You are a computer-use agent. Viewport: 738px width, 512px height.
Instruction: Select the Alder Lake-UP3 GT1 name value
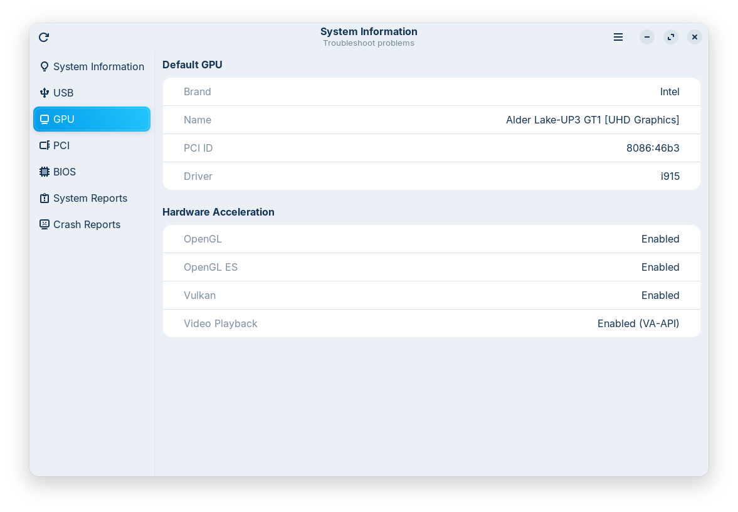click(x=593, y=120)
